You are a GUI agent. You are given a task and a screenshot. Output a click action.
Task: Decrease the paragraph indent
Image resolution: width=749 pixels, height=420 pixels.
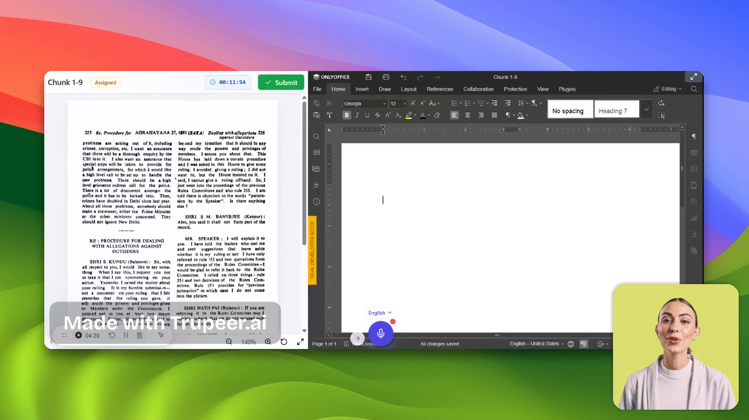click(495, 103)
